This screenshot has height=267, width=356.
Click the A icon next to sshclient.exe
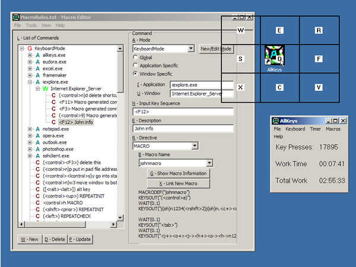pos(38,155)
